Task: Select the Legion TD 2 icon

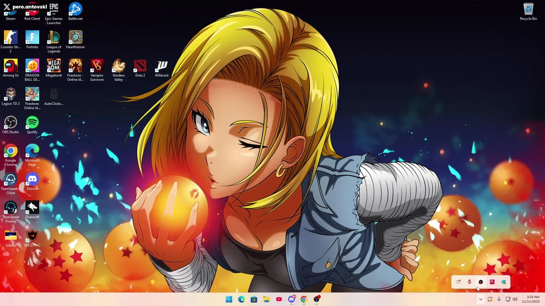Action: 11,96
